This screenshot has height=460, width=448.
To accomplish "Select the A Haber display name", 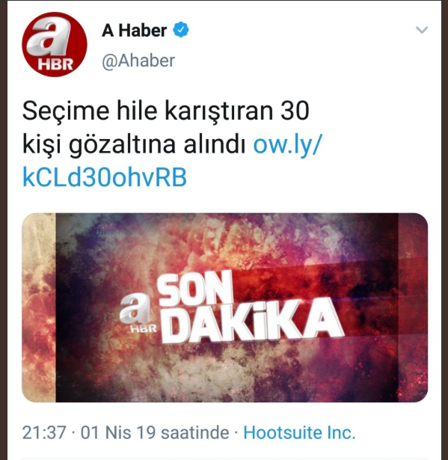I will (135, 30).
